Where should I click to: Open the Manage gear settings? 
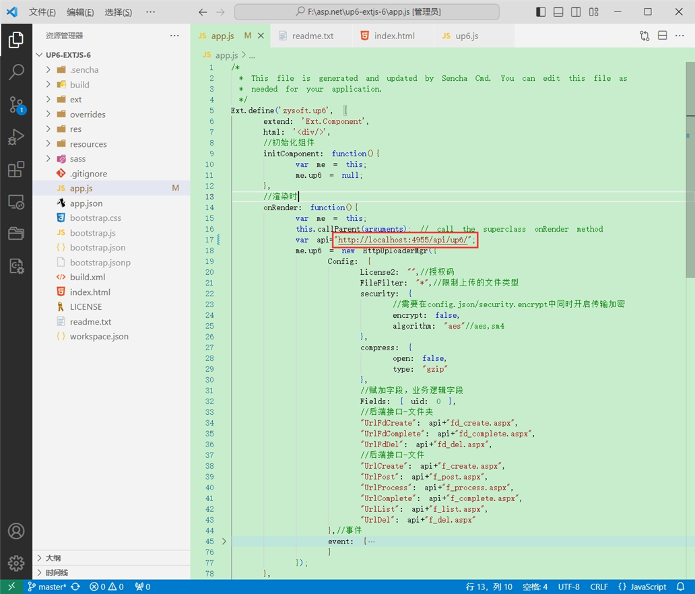[x=16, y=563]
